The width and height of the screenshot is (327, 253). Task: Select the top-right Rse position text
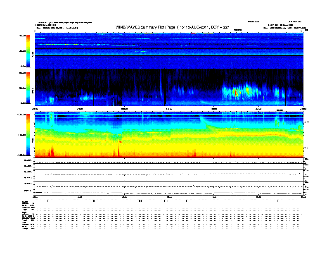point(284,28)
